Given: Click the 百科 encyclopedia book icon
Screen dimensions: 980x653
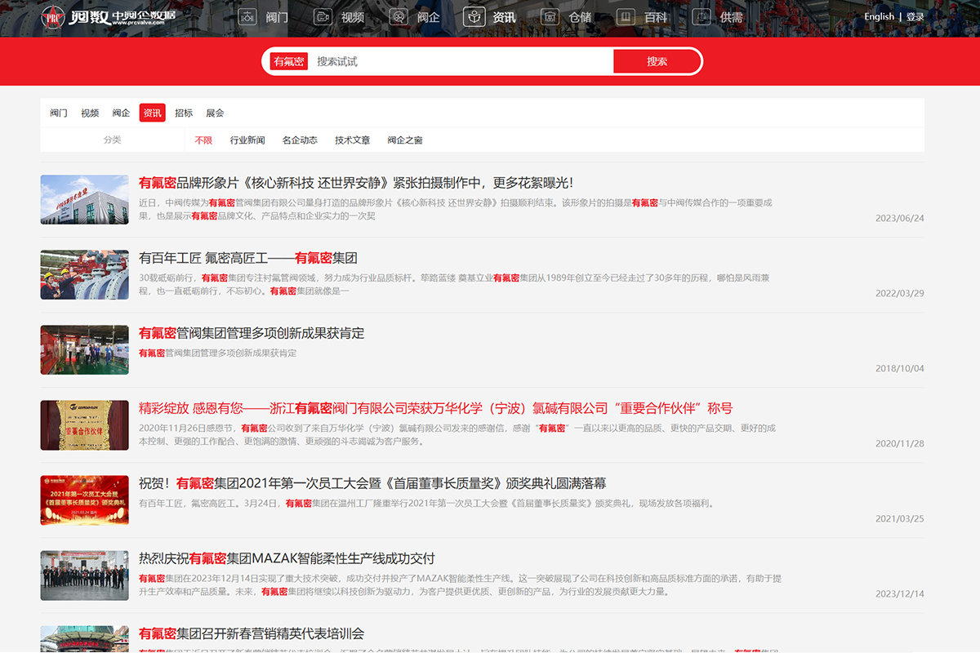Looking at the screenshot, I should 626,16.
